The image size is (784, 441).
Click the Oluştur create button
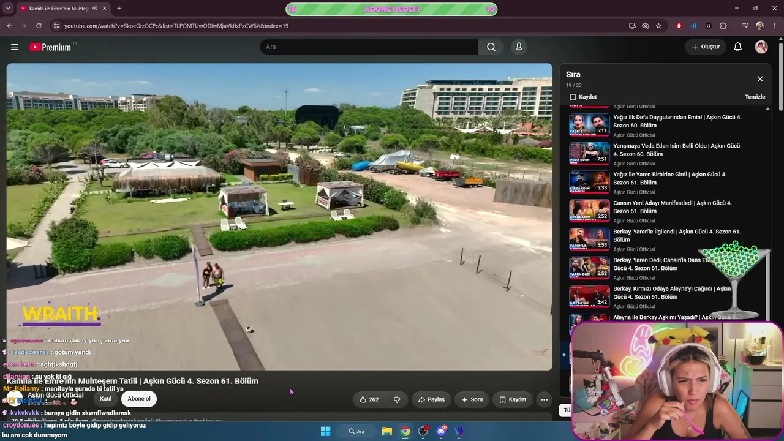(706, 47)
